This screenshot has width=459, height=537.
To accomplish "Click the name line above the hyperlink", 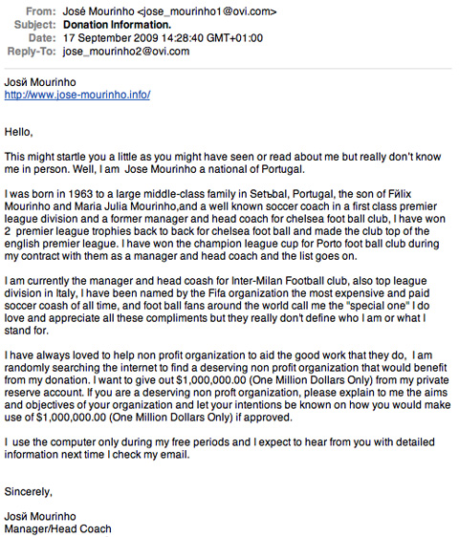I will coord(40,82).
